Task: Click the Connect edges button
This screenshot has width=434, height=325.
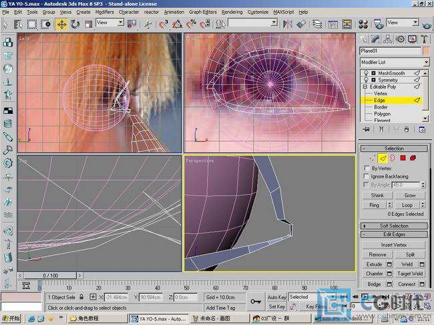Action: coord(407,284)
